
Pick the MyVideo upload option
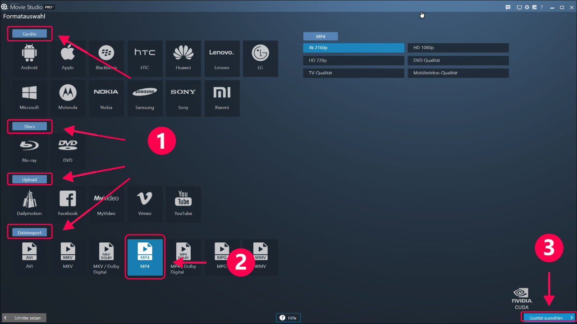pos(106,204)
